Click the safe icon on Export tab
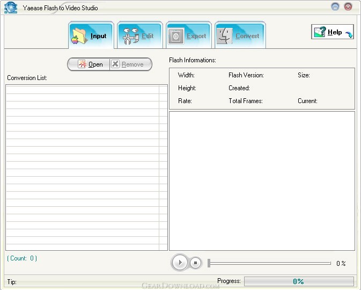The image size is (361, 290). tap(176, 36)
